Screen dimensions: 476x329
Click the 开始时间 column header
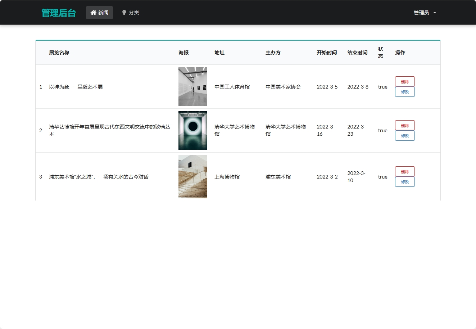(x=326, y=52)
